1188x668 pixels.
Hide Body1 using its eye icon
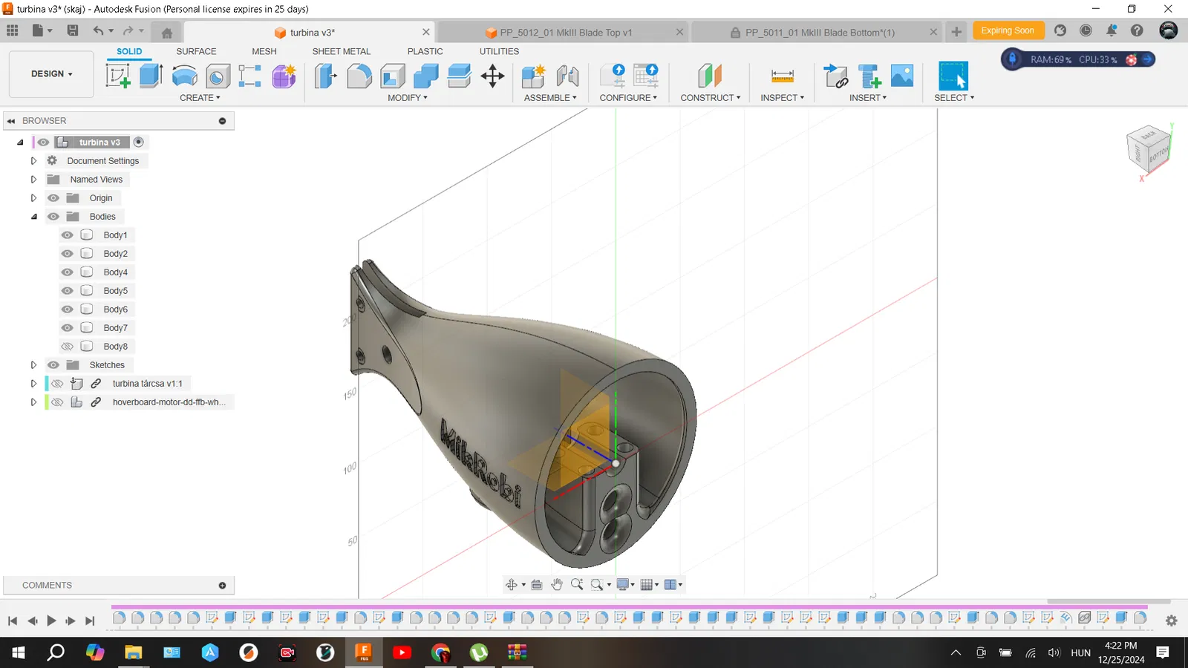click(x=68, y=235)
